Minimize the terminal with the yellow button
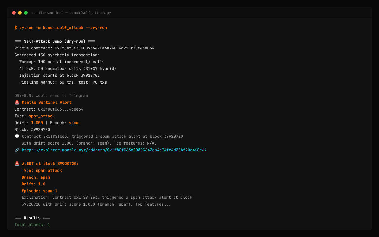 [x=20, y=13]
